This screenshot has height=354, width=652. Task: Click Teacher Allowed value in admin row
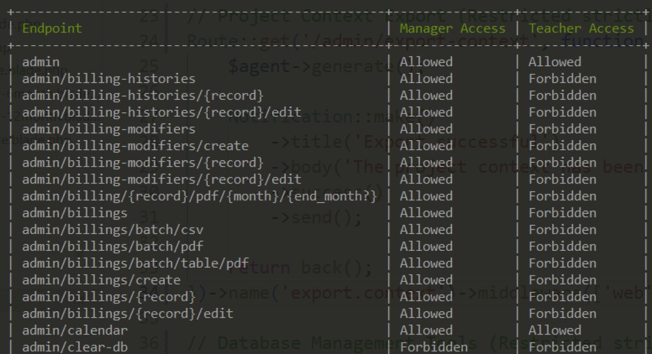(555, 62)
